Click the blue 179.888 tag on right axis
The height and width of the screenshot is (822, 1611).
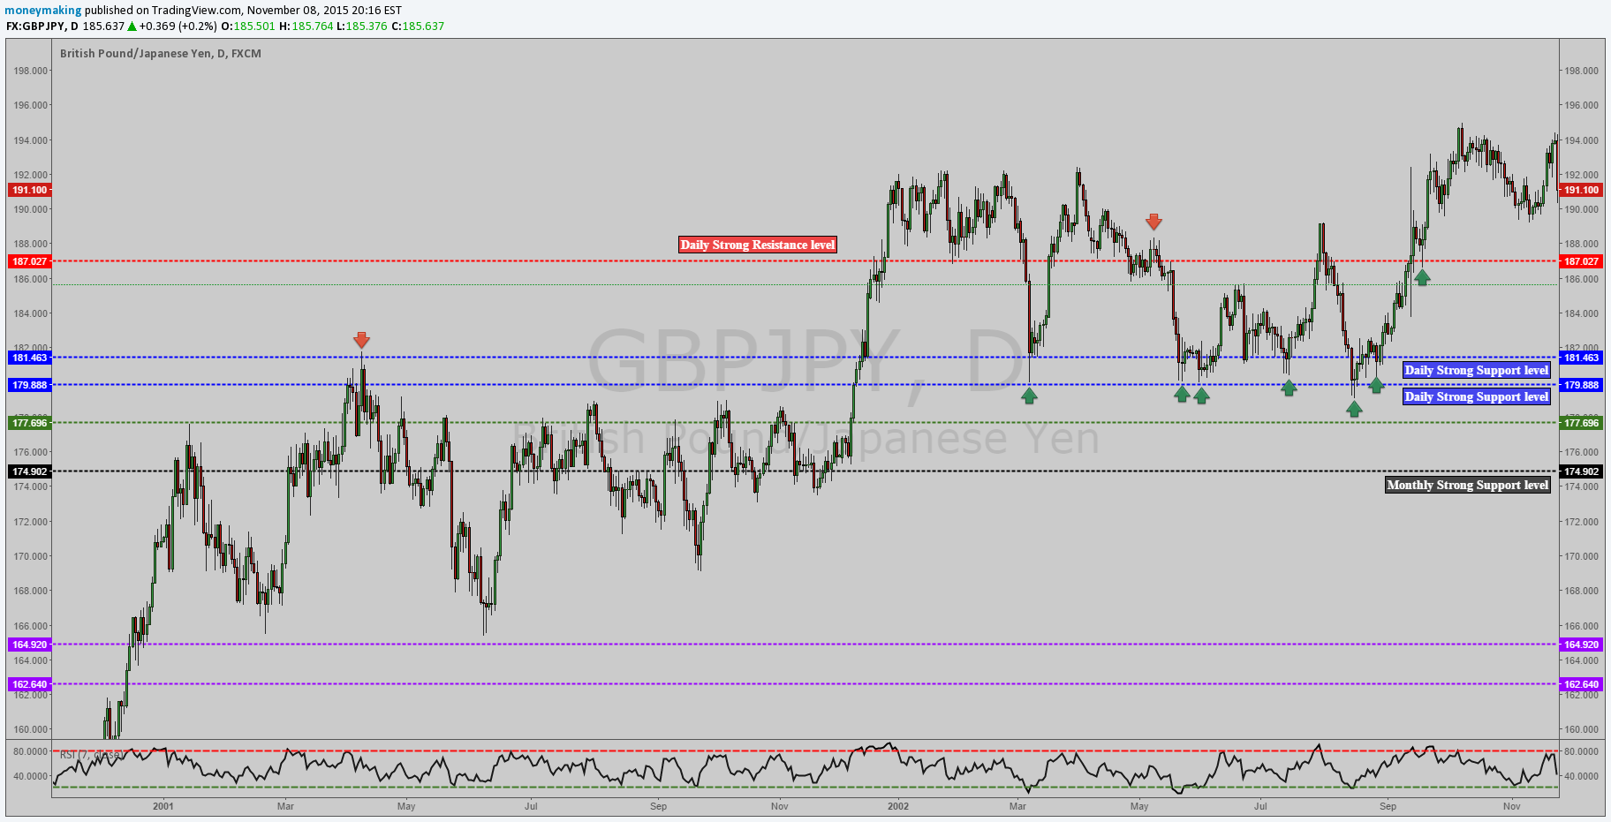[1581, 385]
